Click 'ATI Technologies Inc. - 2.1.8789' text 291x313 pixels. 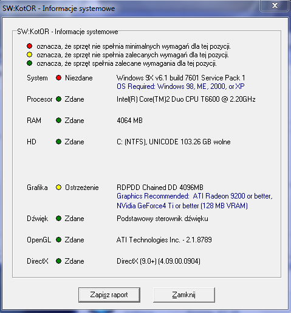point(164,240)
